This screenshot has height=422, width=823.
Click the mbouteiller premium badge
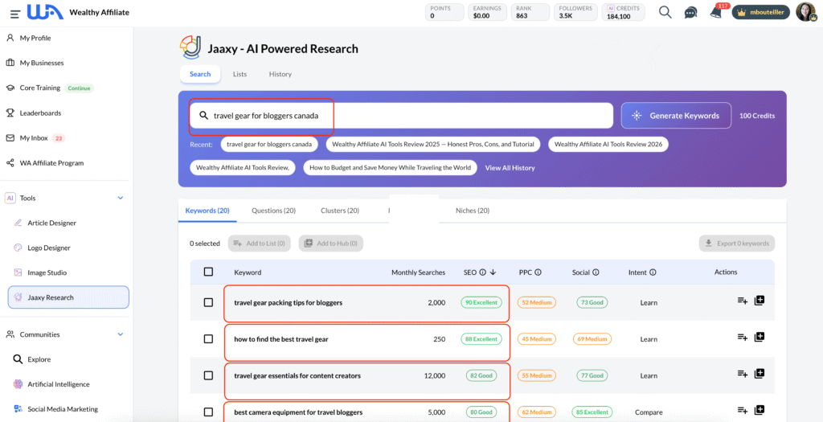[760, 13]
